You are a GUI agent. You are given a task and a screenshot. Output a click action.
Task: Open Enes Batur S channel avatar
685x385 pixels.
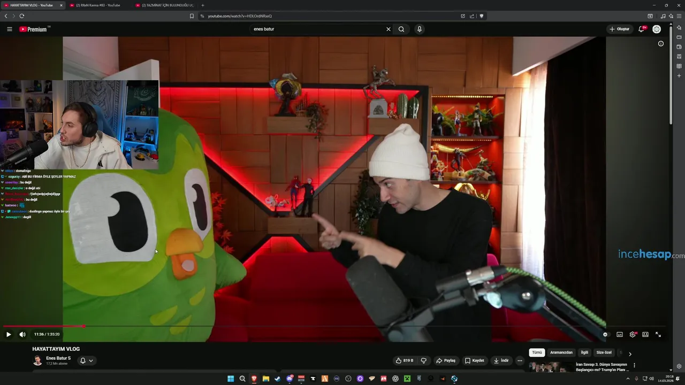[x=37, y=360]
